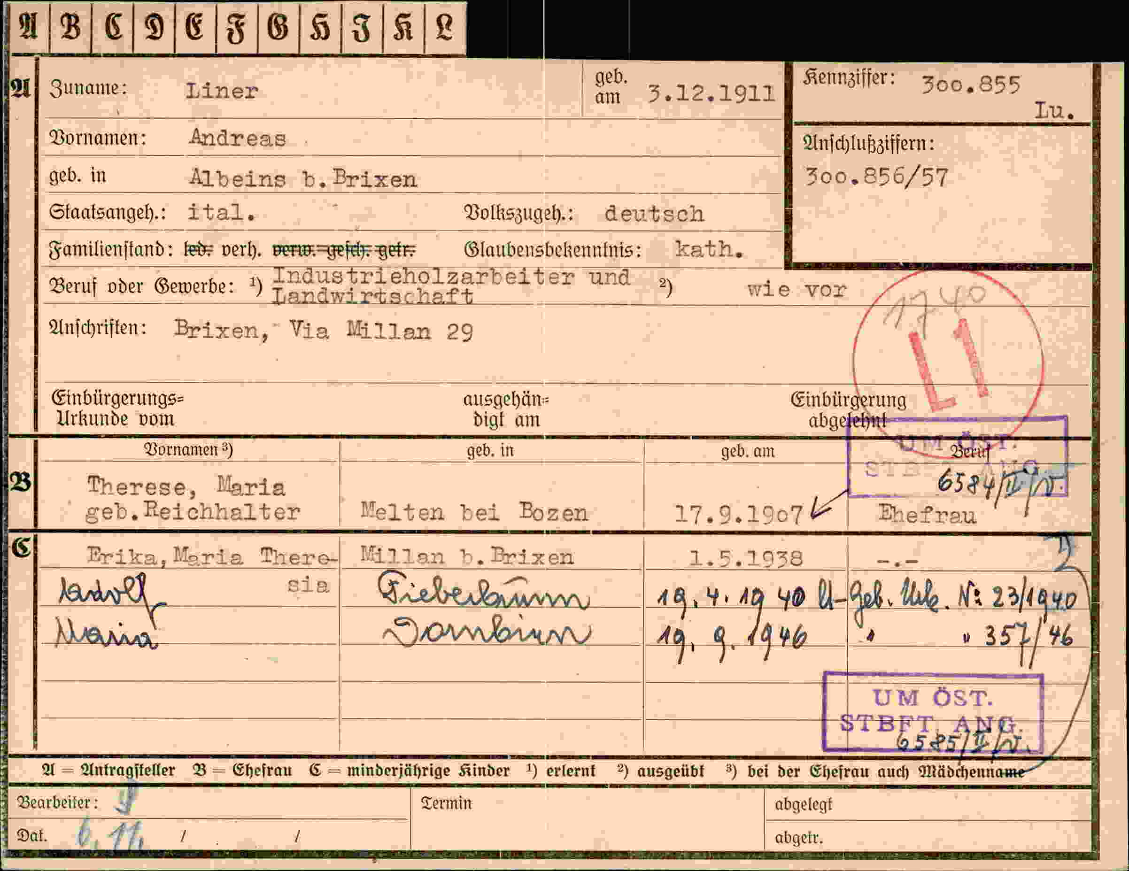
Task: Click religion value 'kath.'
Action: point(709,250)
